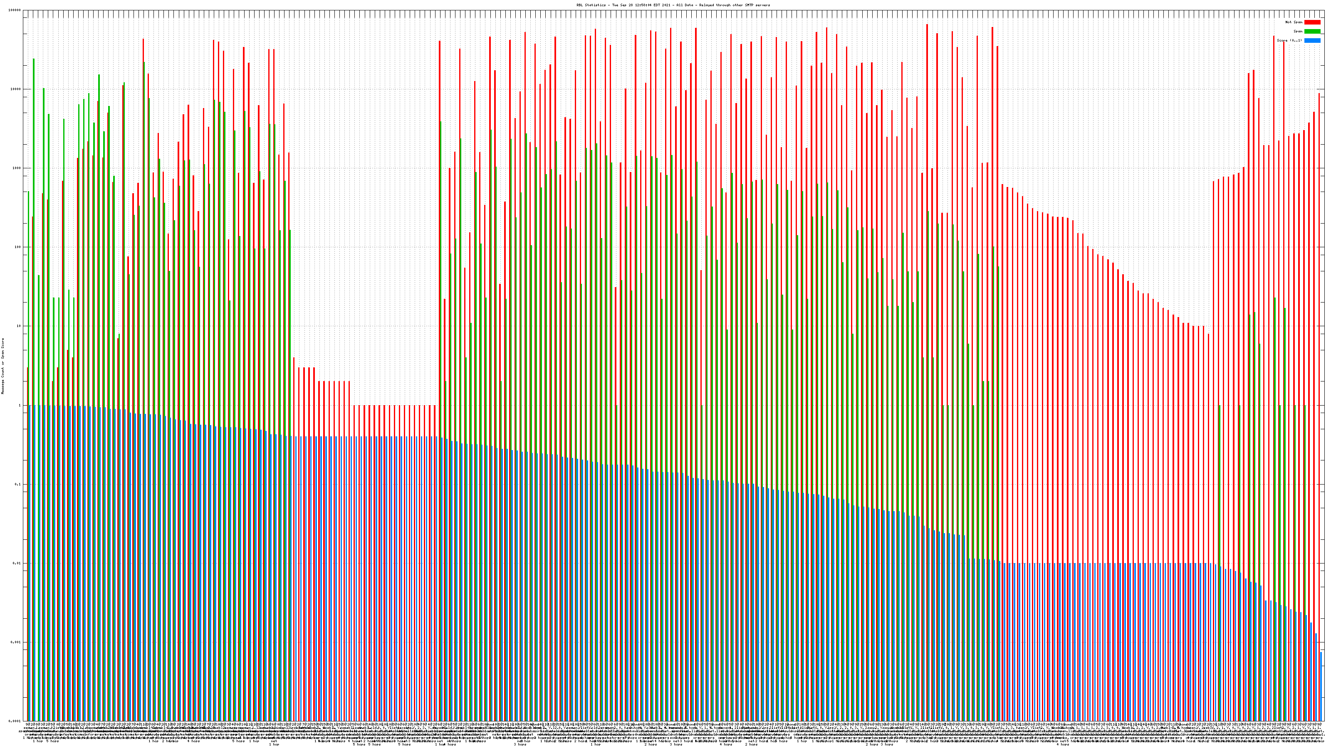Select the "Not Spam" legend label
This screenshot has width=1331, height=748.
tap(1294, 22)
